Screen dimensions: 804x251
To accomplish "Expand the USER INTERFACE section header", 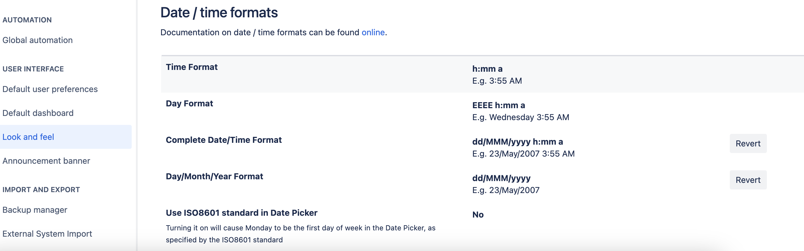I will 33,69.
